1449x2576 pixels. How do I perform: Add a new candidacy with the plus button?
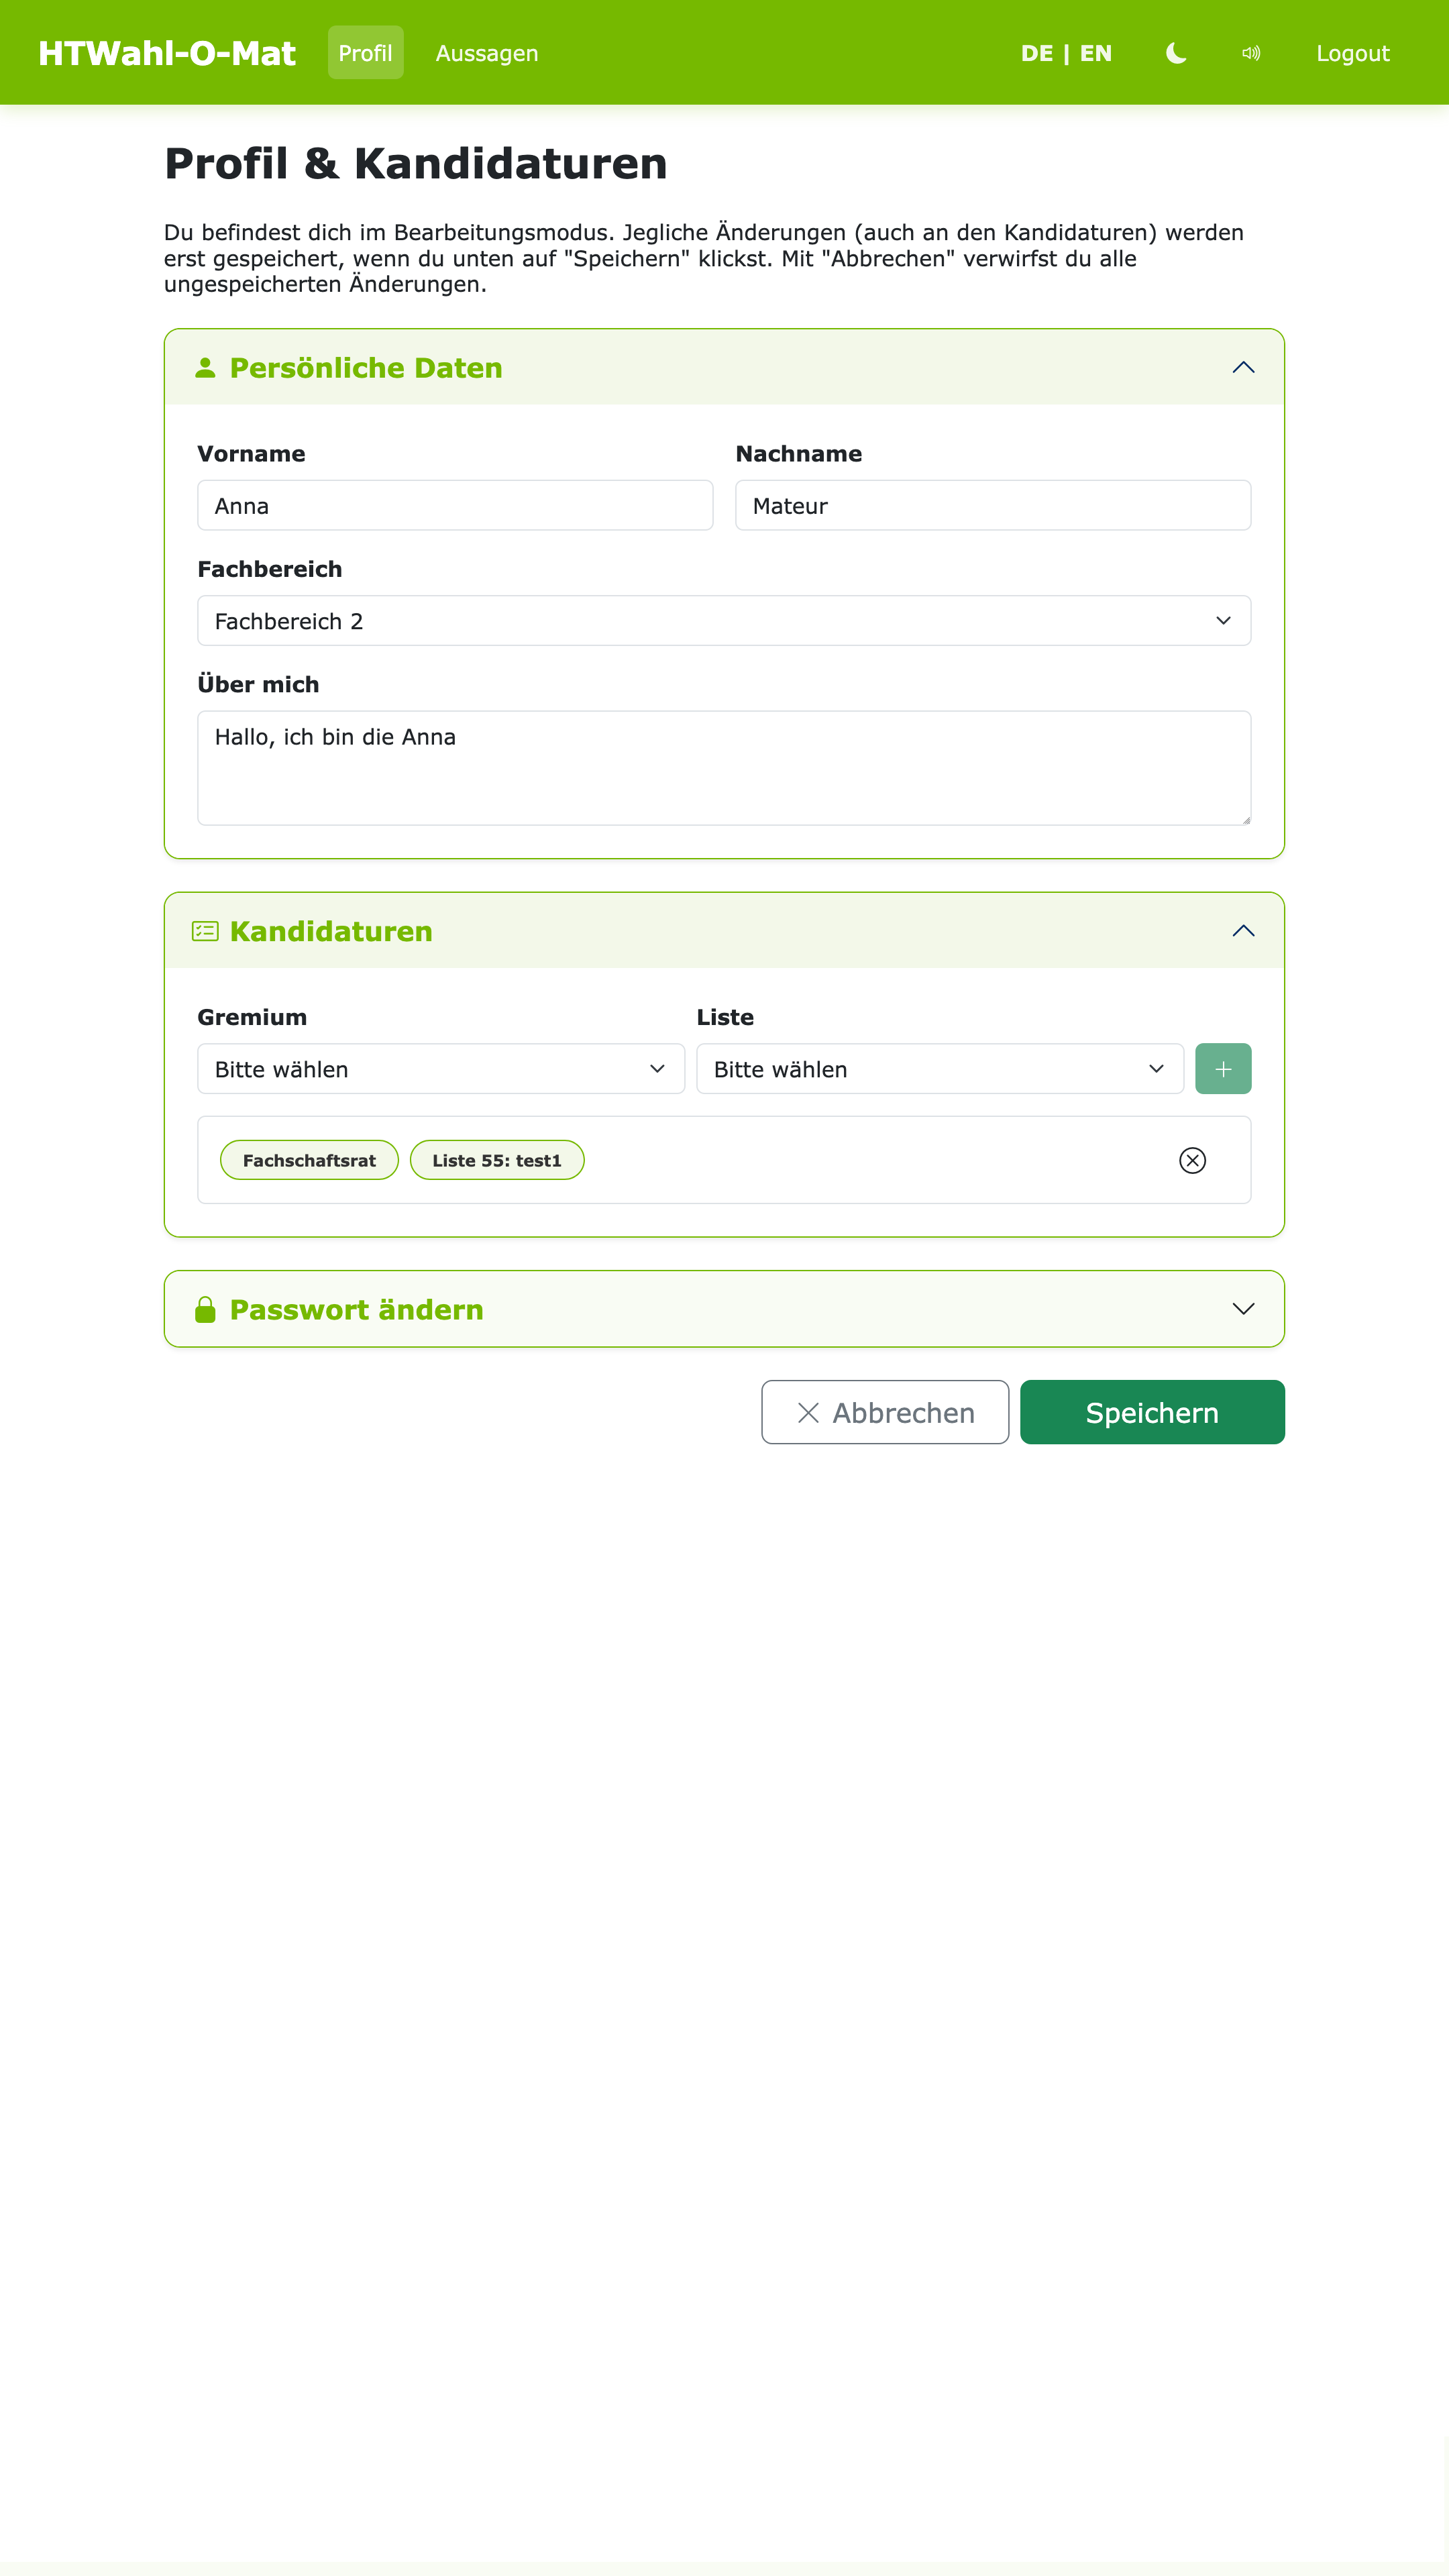1223,1068
